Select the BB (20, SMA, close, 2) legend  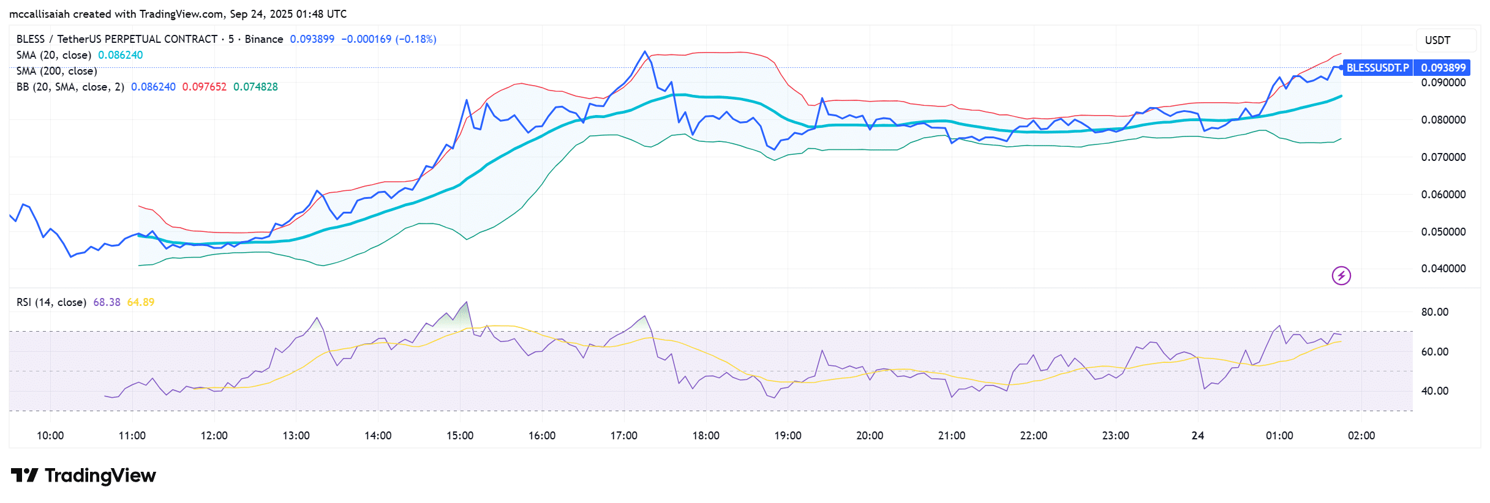coord(70,87)
